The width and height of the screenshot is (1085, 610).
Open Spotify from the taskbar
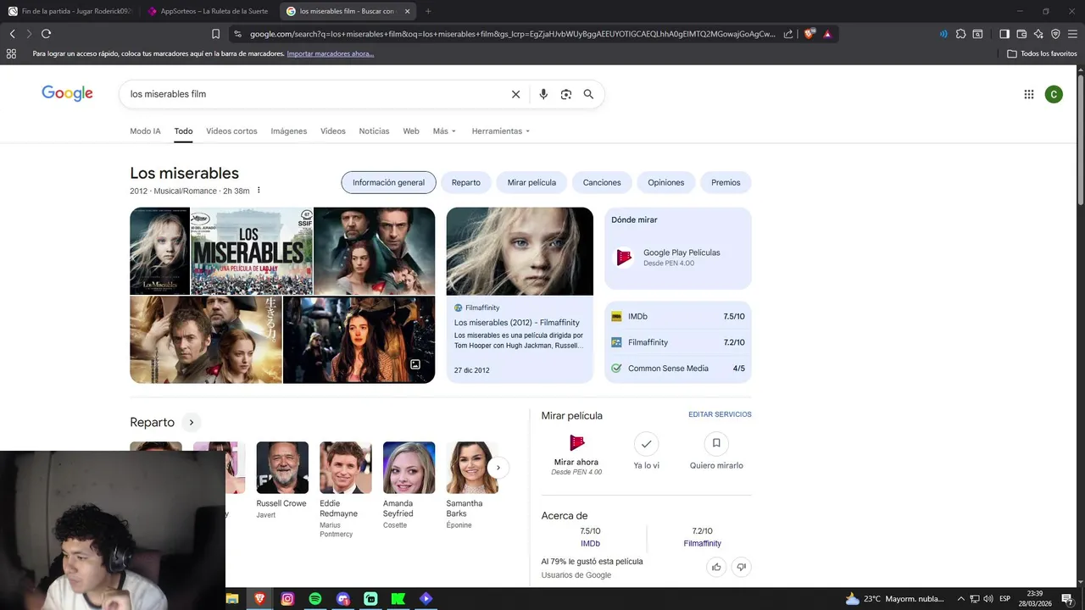pos(315,599)
